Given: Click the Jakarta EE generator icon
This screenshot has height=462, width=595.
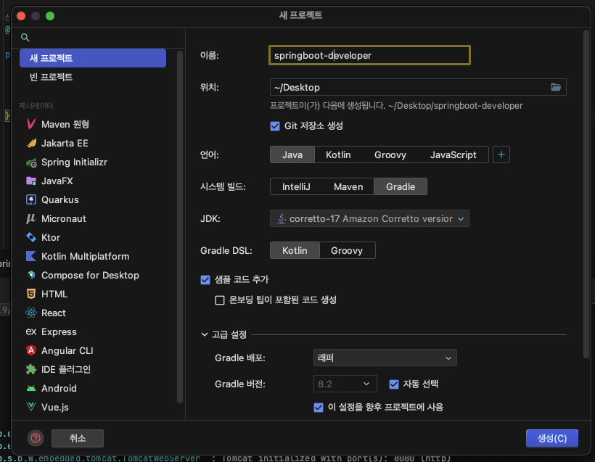Looking at the screenshot, I should pos(31,143).
